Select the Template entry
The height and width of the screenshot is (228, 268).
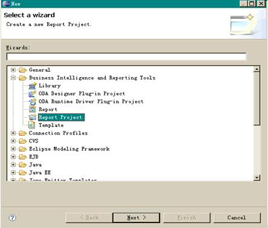click(51, 125)
